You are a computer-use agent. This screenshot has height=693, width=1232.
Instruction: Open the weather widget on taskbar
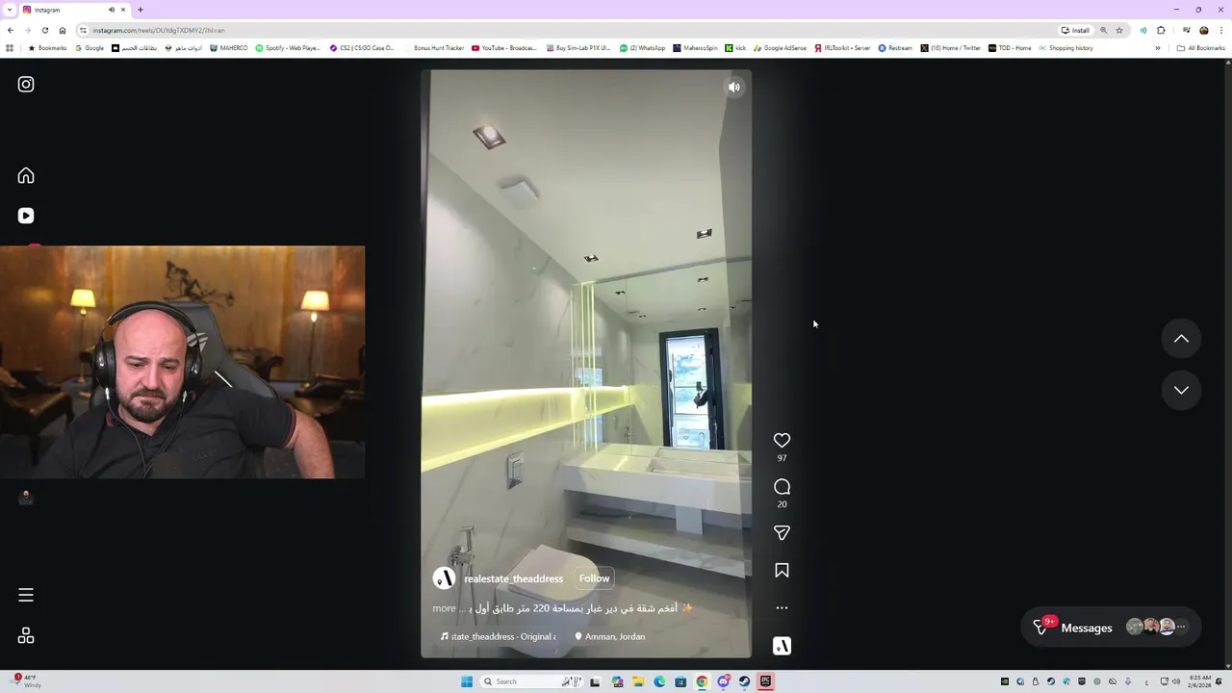pyautogui.click(x=26, y=681)
